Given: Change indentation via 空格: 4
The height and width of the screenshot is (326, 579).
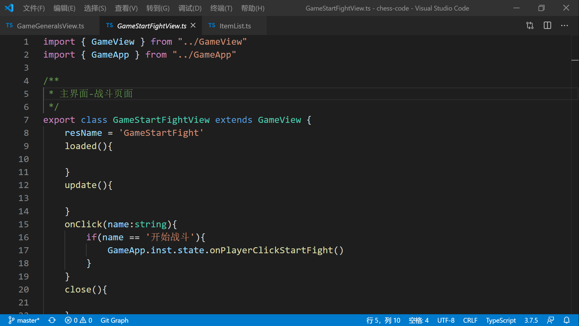Looking at the screenshot, I should pyautogui.click(x=418, y=320).
